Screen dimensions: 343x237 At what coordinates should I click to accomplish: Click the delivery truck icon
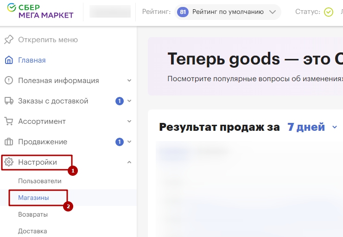click(9, 101)
